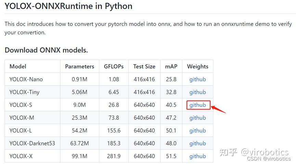Screen dimensions: 296x164
Task: Follow the github link in YOLOX-Darknet53 row
Action: 197,143
